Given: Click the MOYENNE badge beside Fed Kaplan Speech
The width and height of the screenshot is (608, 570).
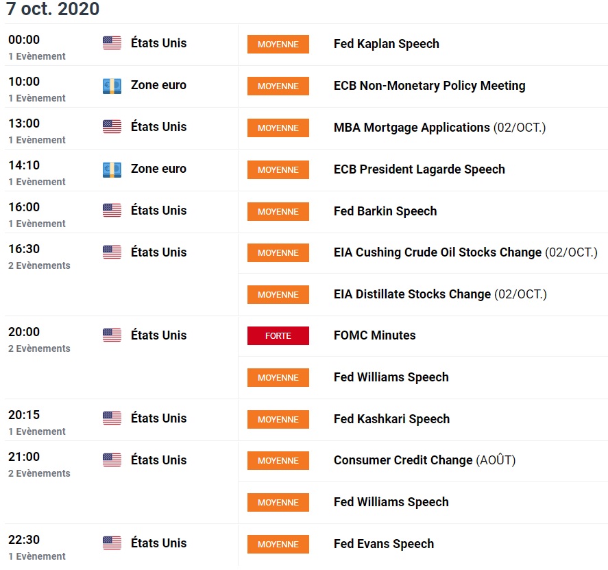Looking at the screenshot, I should [278, 44].
